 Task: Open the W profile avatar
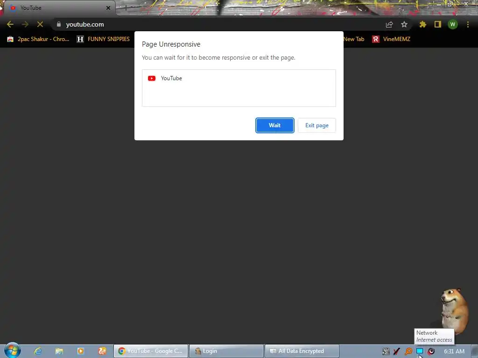pyautogui.click(x=453, y=24)
